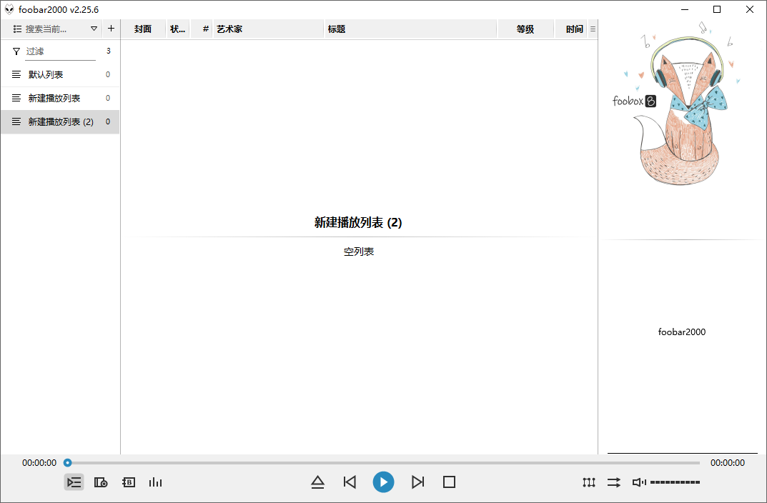Open the search scope dropdown arrow
This screenshot has height=503, width=767.
coord(94,29)
